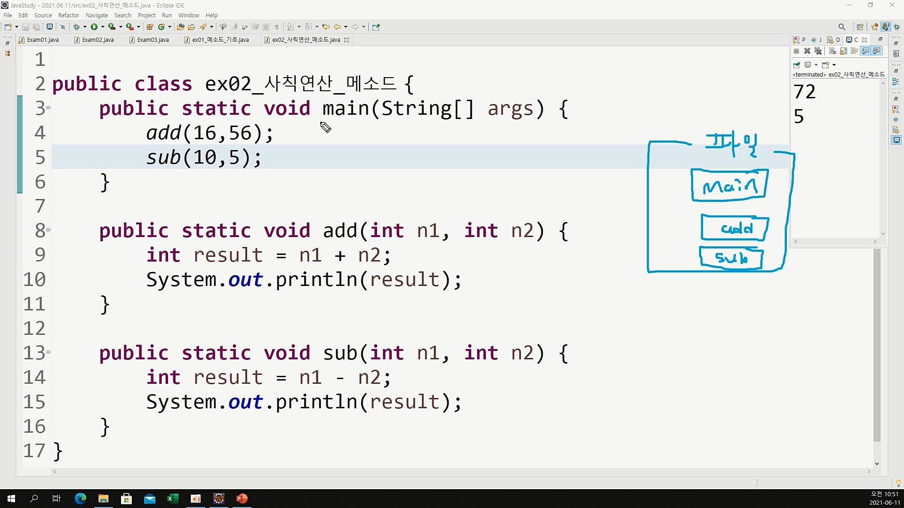The width and height of the screenshot is (904, 508).
Task: Switch to the Problems view tab
Action: (799, 40)
